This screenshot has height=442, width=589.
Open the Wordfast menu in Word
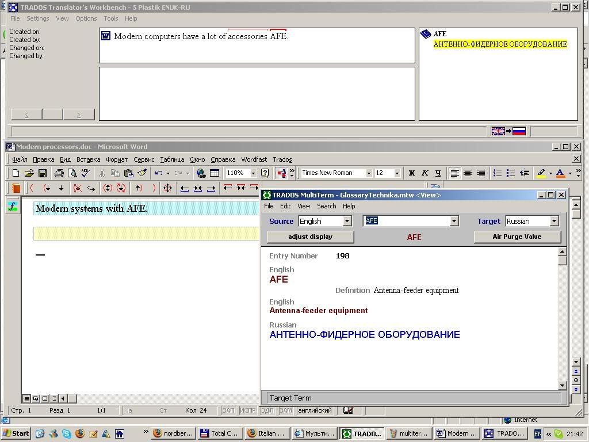click(254, 159)
